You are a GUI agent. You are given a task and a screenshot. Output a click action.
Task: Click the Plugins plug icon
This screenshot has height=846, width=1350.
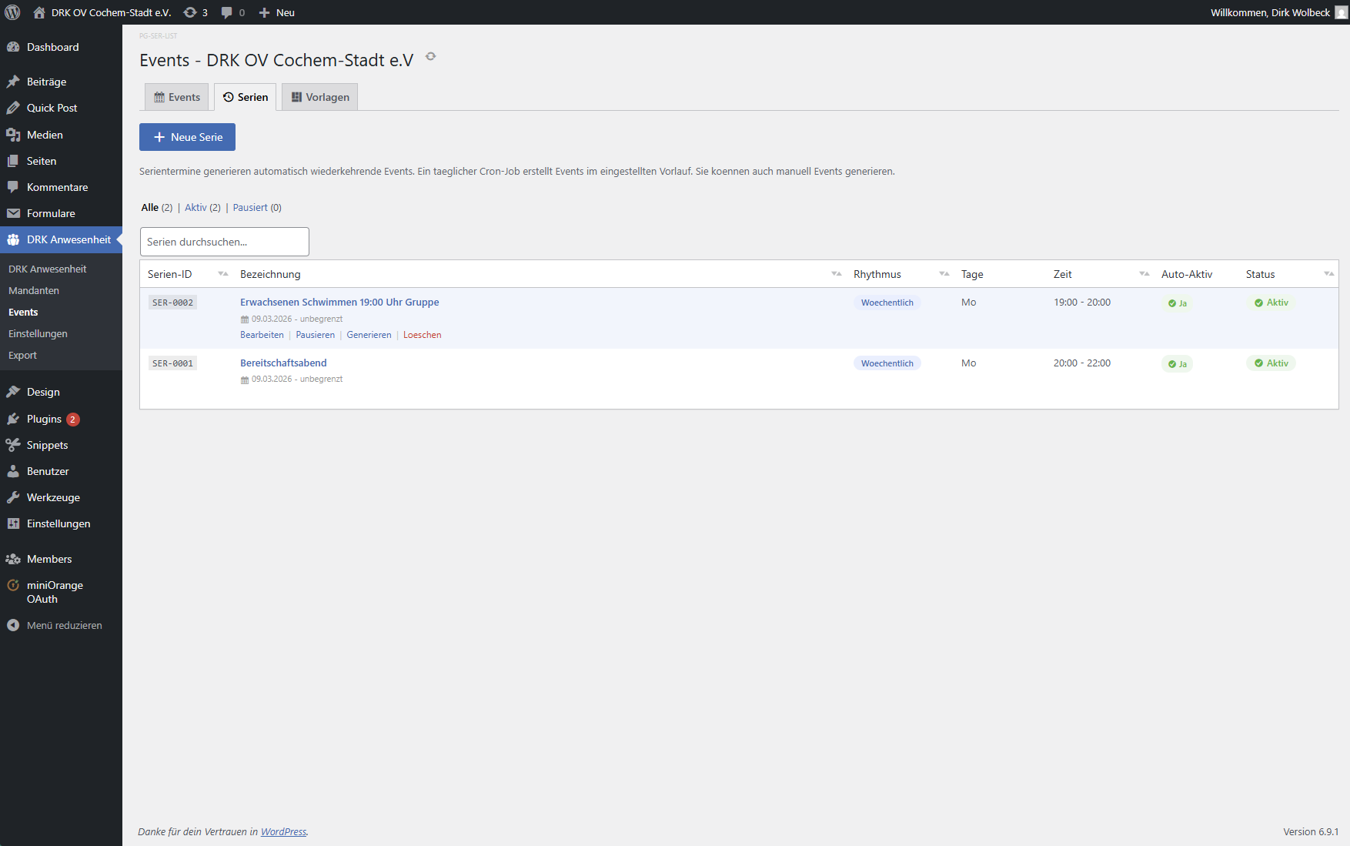tap(13, 419)
